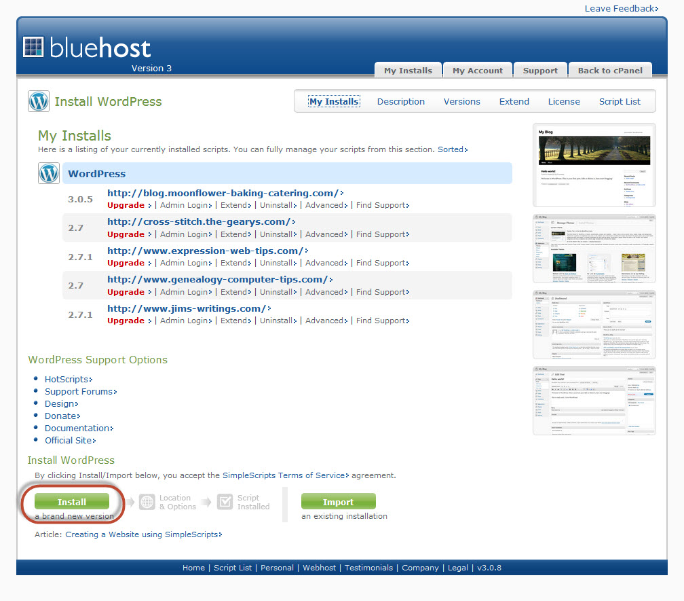View the Dashboard screenshot thumbnail
Viewport: 684px width, 601px height.
[x=594, y=325]
